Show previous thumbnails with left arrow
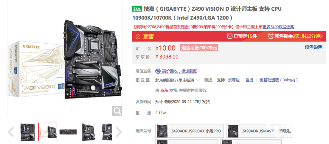Screen dimensions: 329x144 coord(11,132)
